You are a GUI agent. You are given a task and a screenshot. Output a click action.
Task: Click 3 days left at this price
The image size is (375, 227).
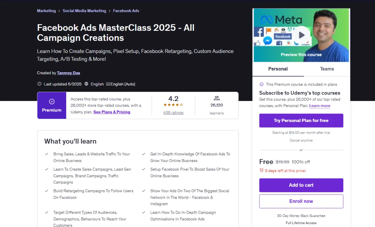tap(285, 171)
